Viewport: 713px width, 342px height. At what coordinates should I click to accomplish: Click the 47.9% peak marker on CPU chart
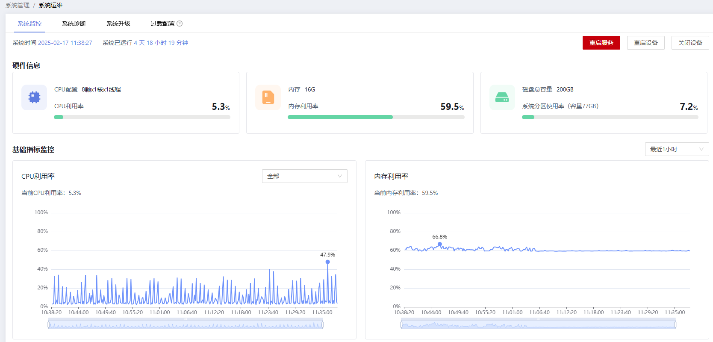pyautogui.click(x=327, y=262)
